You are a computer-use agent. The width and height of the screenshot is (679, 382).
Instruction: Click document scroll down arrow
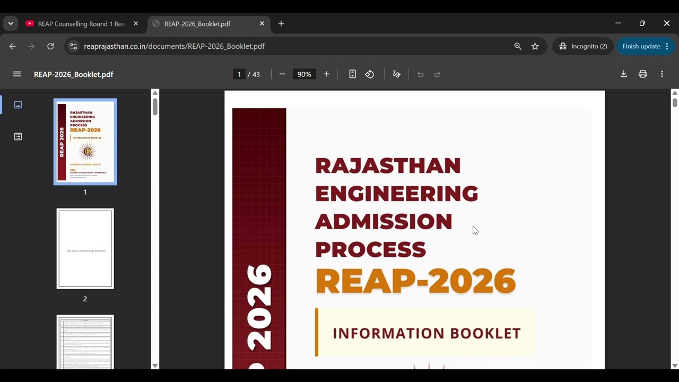point(675,366)
